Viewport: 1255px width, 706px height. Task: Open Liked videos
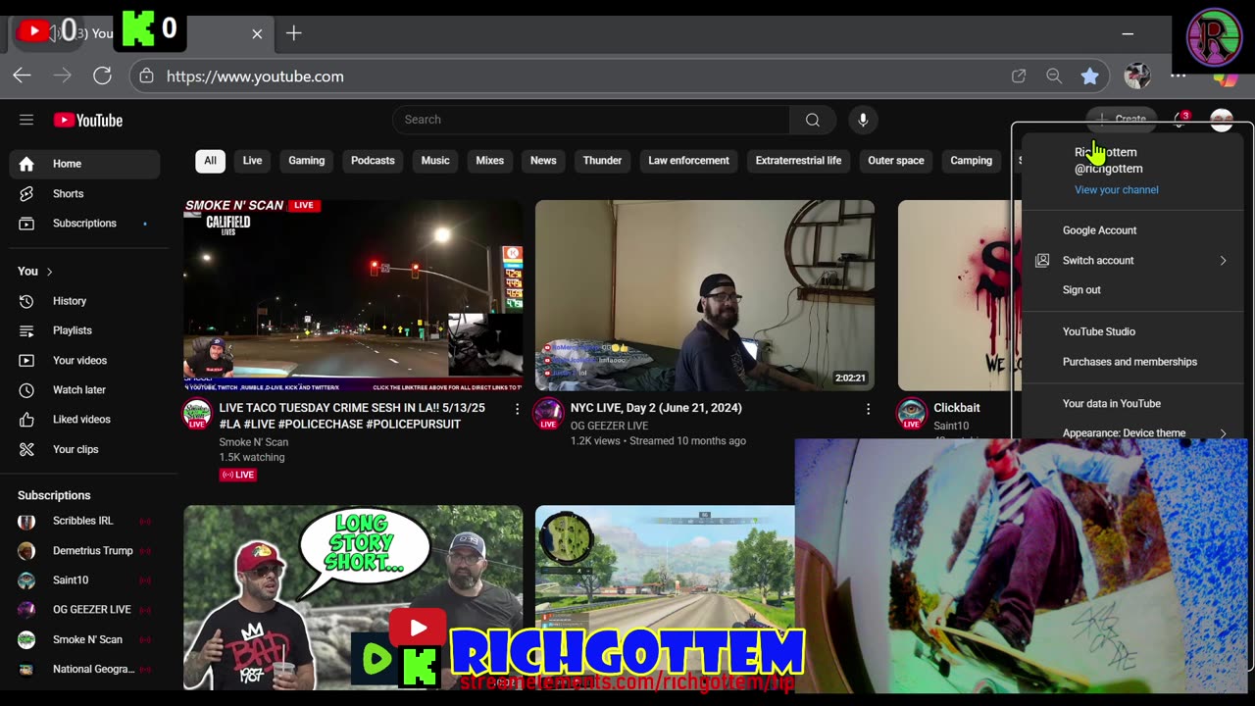pyautogui.click(x=84, y=419)
